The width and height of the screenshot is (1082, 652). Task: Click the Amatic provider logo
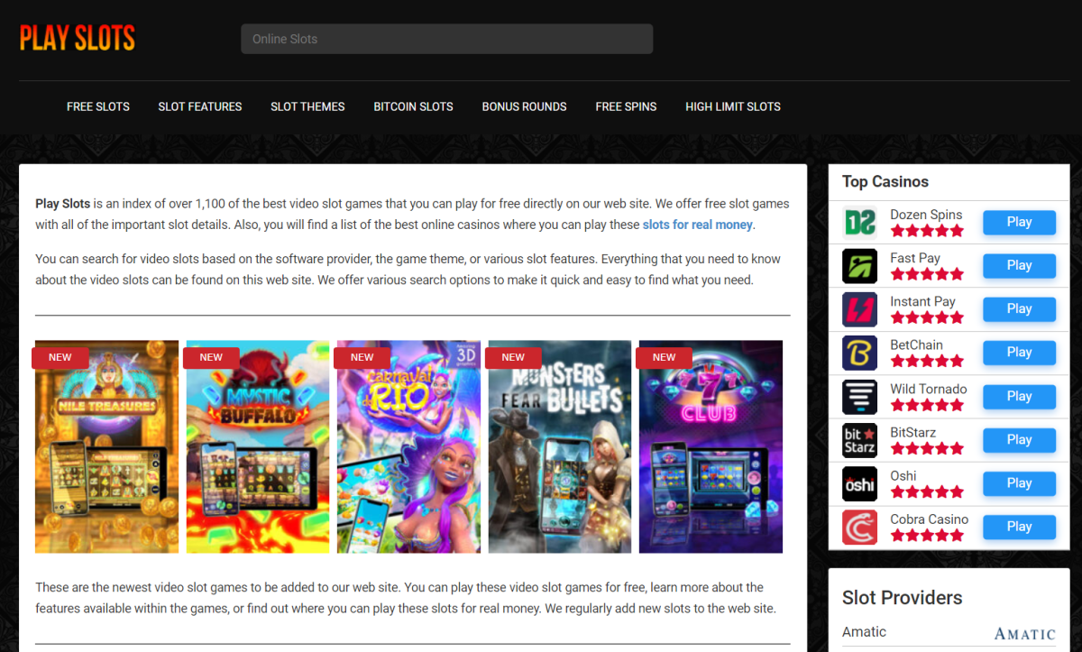tap(1024, 634)
